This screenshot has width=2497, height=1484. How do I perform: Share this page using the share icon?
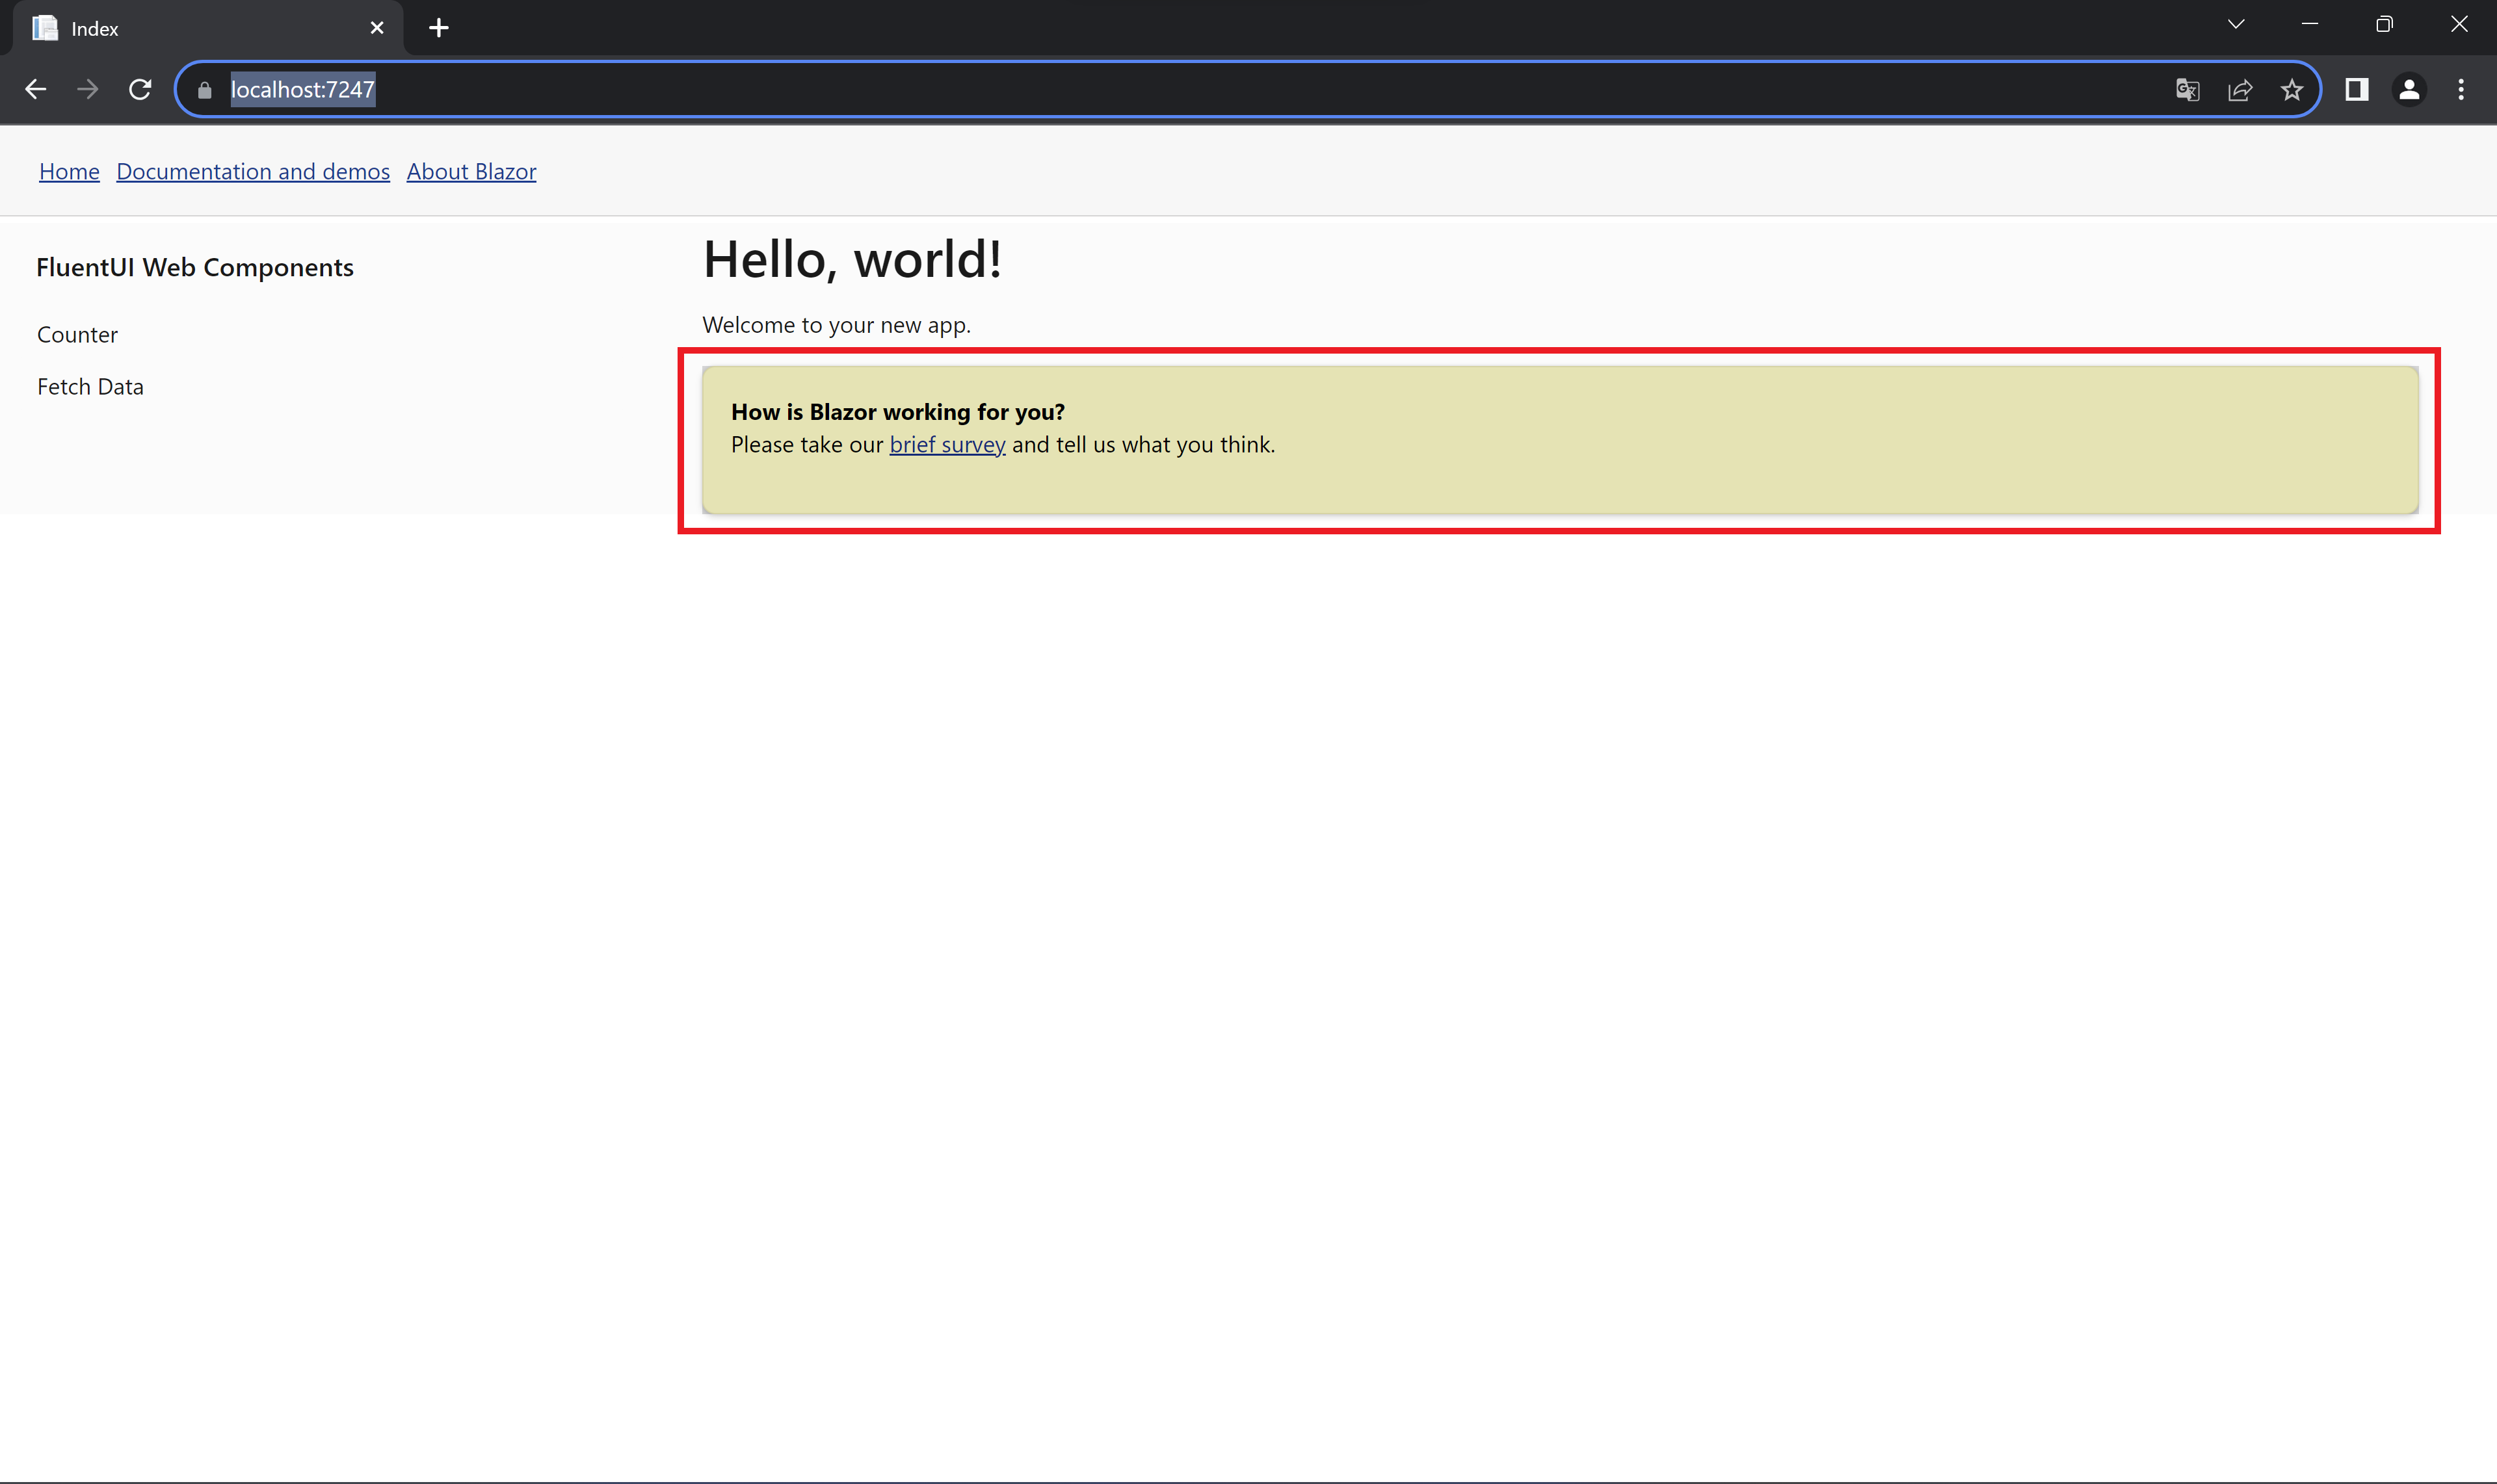point(2240,90)
